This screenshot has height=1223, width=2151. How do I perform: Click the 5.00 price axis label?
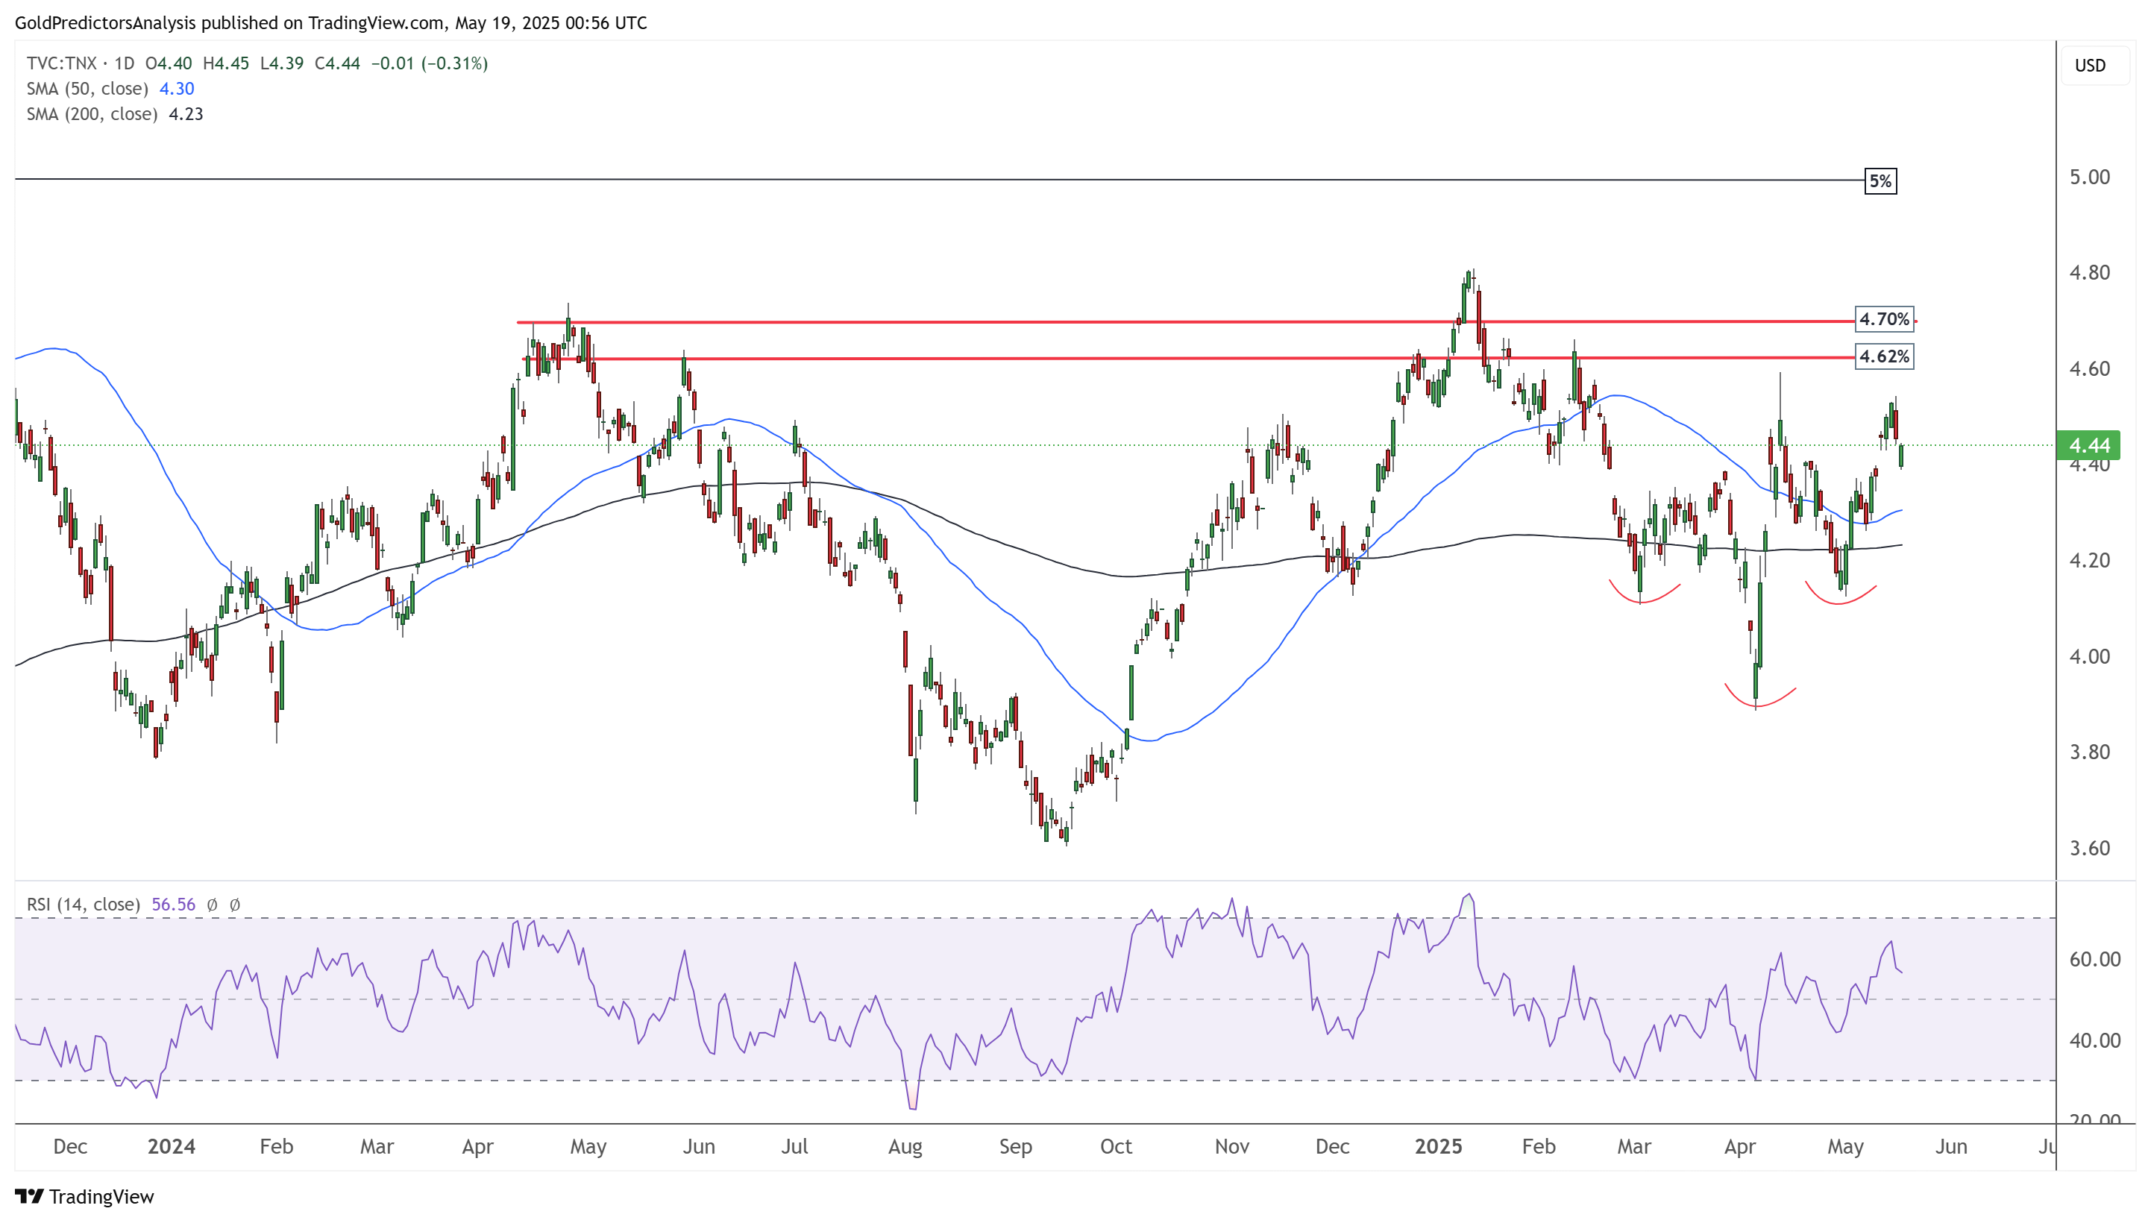(2089, 177)
